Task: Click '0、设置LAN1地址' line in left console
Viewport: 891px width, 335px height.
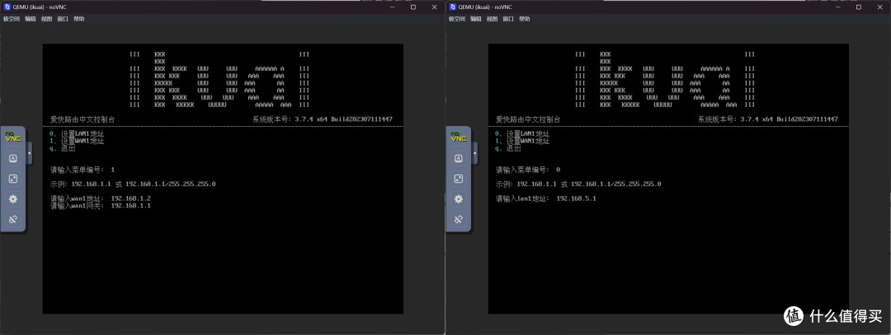Action: click(78, 134)
